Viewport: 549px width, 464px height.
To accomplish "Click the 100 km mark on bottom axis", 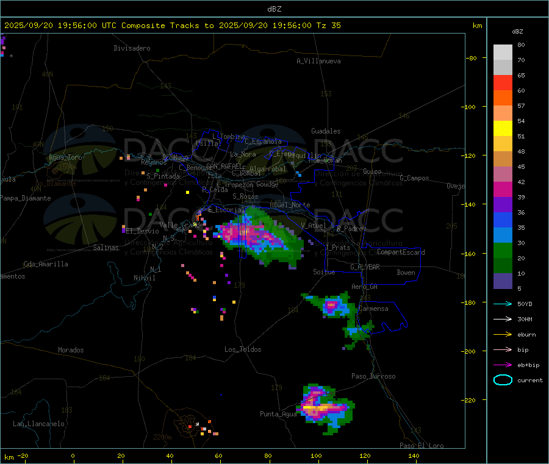I will point(316,456).
